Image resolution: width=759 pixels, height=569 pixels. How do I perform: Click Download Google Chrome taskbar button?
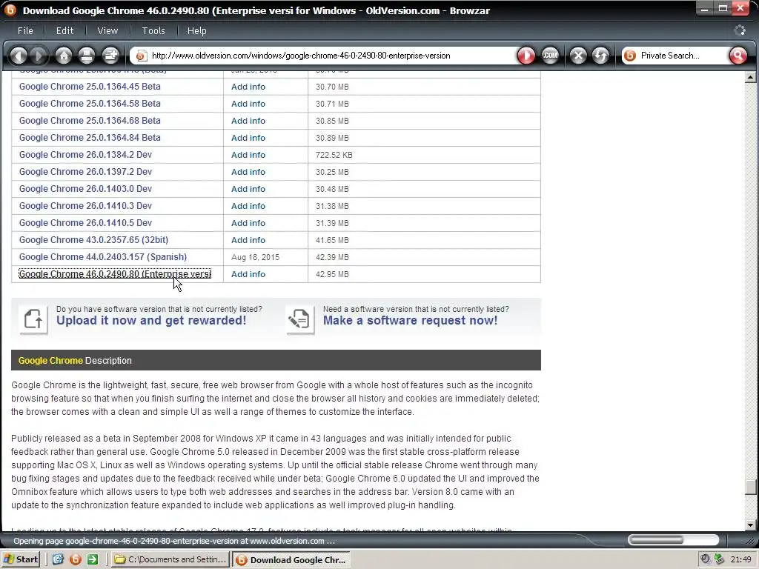click(291, 560)
